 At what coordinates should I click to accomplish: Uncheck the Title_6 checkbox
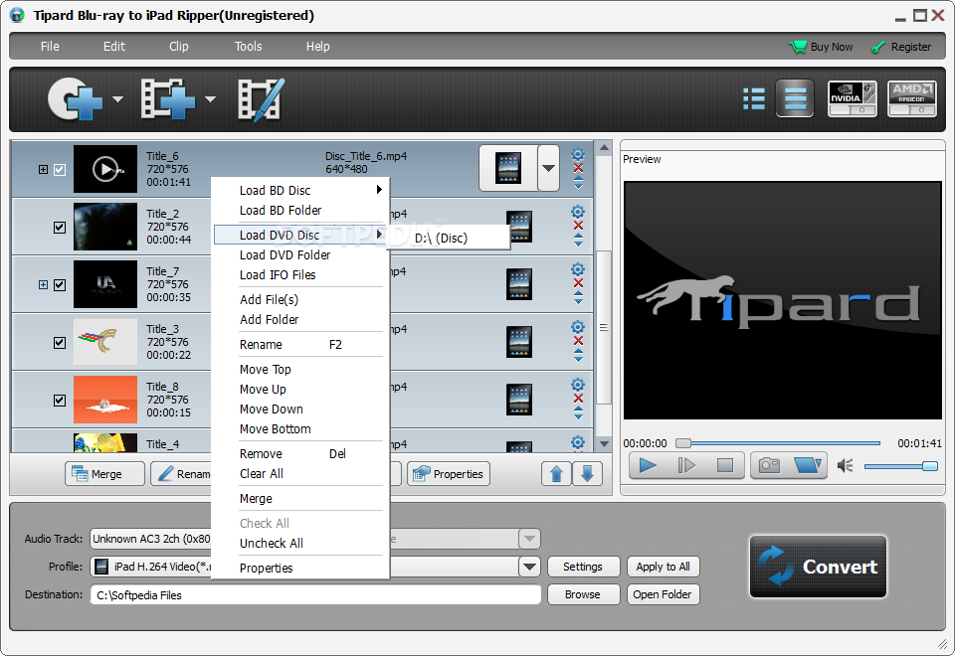[60, 170]
